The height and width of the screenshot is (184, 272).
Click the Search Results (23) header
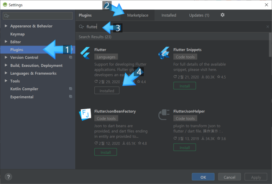[95, 37]
